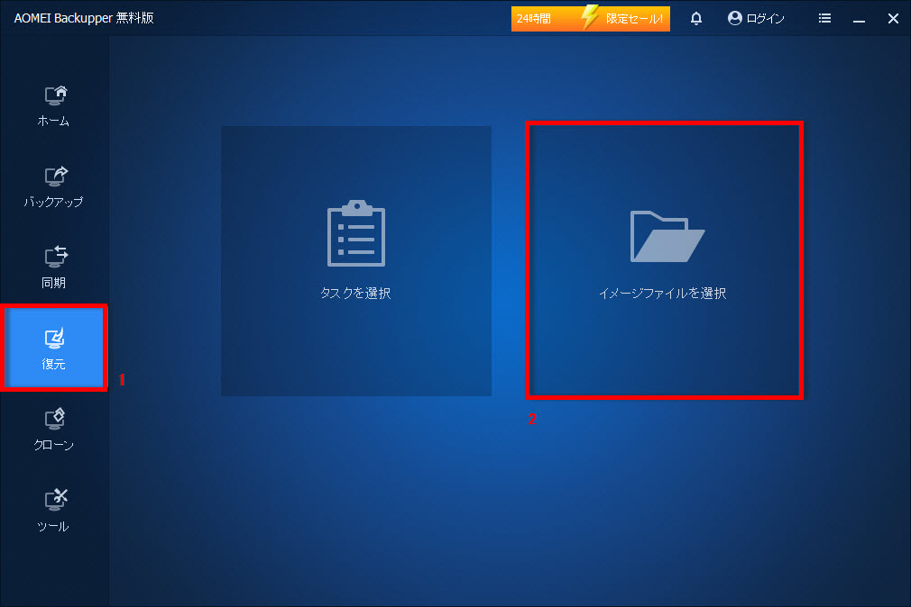Close the AOMEI Backupper window
The image size is (911, 607).
click(893, 18)
